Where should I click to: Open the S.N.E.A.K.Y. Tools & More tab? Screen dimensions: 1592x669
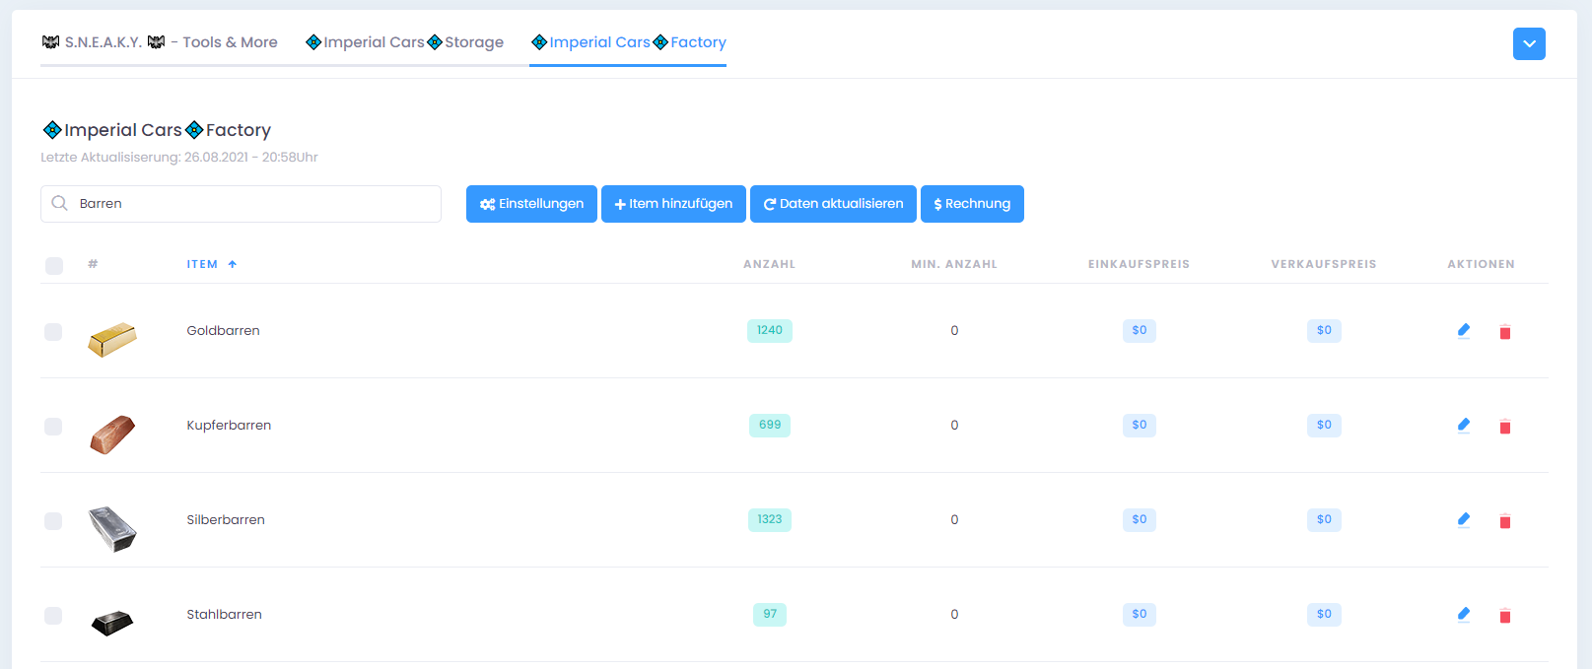pos(160,42)
